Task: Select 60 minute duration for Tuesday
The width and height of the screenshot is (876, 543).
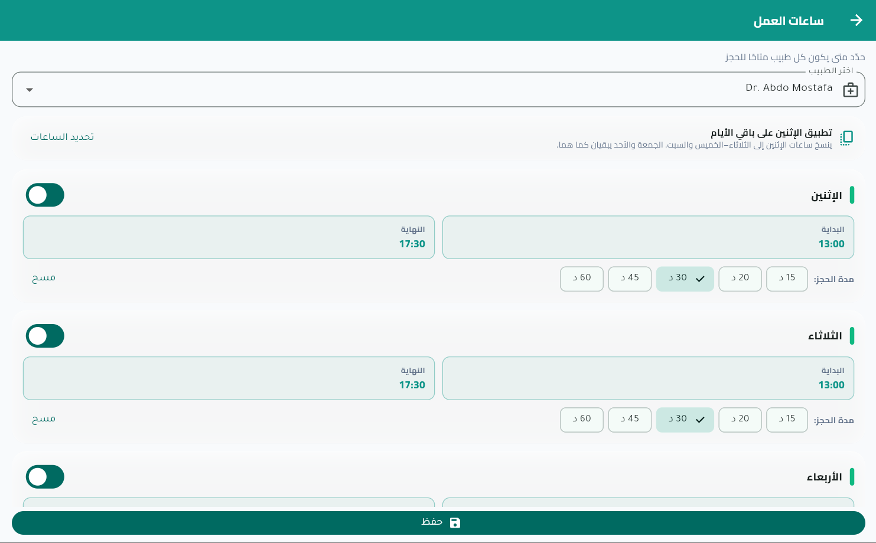Action: pos(582,420)
